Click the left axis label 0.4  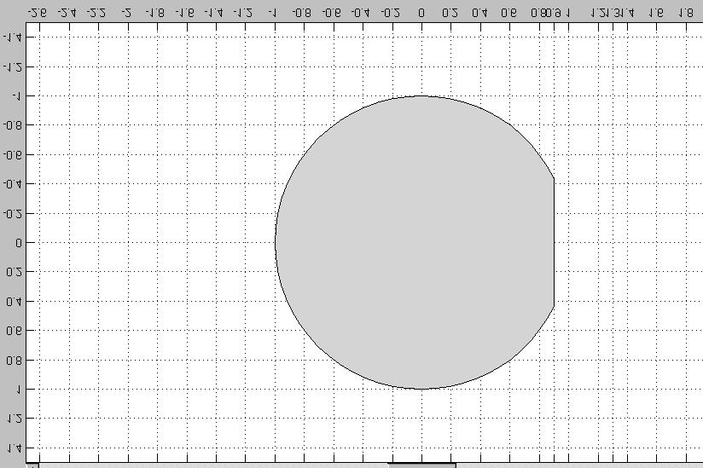coord(14,302)
